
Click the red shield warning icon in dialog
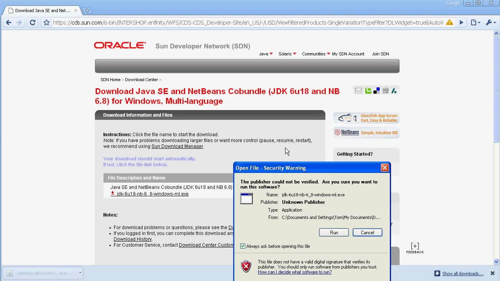246,267
